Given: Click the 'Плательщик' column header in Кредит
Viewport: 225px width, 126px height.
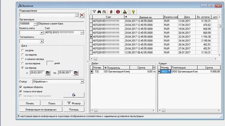Looking at the screenshot, I should [x=184, y=68].
